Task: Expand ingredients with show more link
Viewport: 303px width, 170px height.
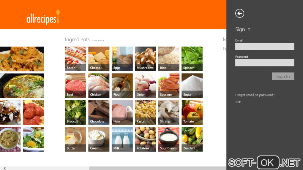Action: [x=98, y=40]
